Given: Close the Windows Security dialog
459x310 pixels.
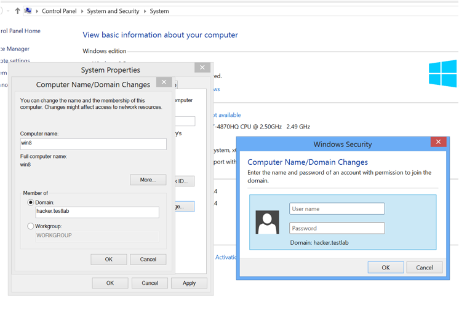Looking at the screenshot, I should (438, 142).
